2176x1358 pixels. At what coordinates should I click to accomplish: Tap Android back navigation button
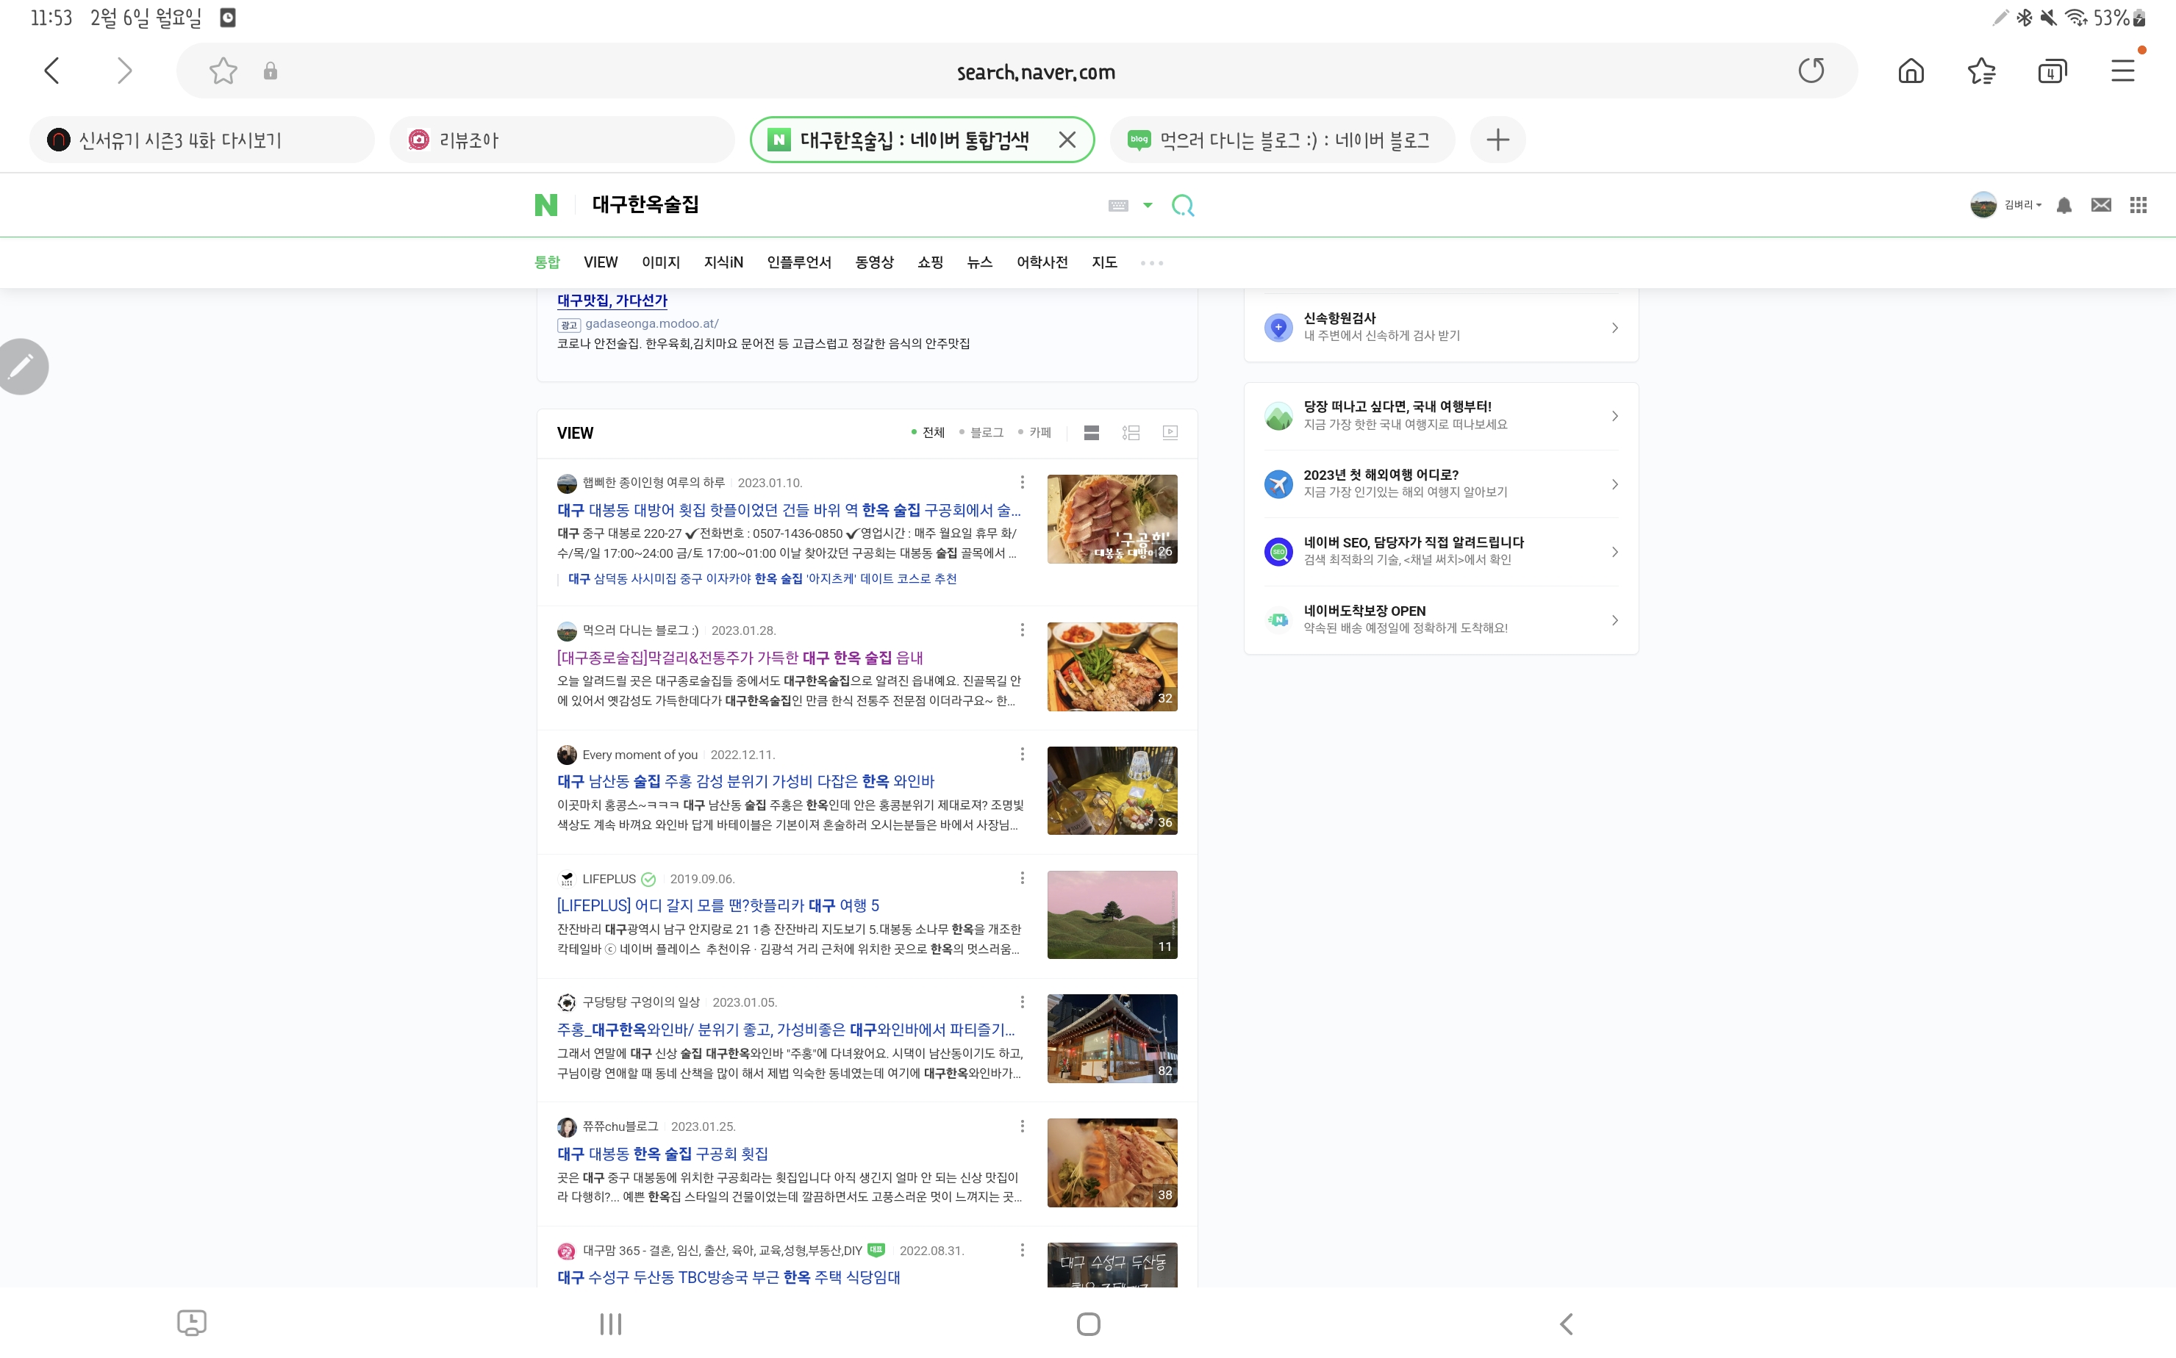click(x=1566, y=1324)
